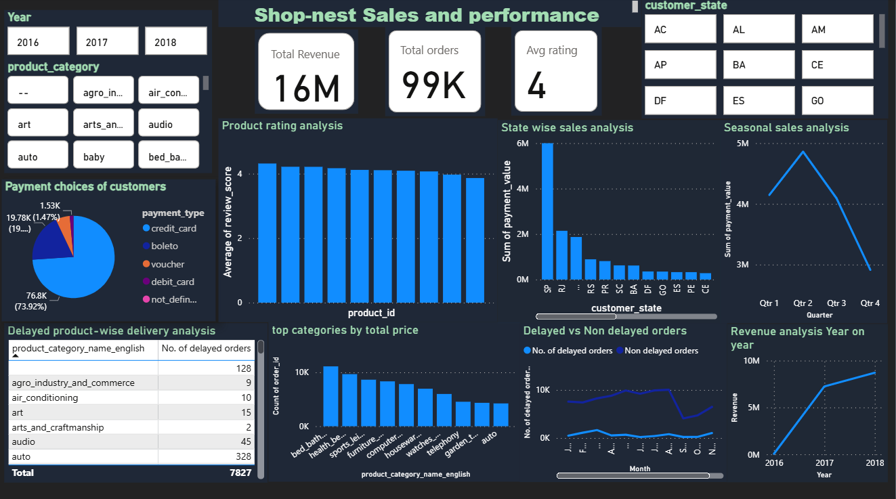Filter by the 'art' product category
This screenshot has width=896, height=499.
click(x=38, y=124)
